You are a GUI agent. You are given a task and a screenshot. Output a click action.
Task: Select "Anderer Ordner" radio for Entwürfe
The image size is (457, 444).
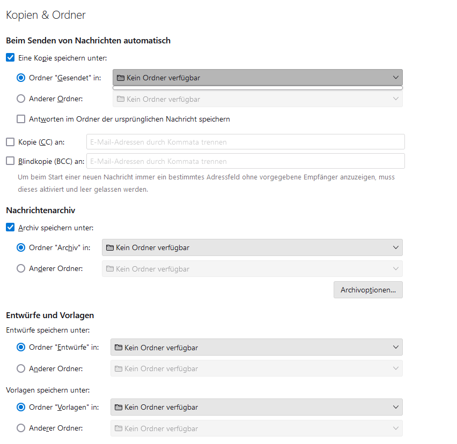click(21, 368)
